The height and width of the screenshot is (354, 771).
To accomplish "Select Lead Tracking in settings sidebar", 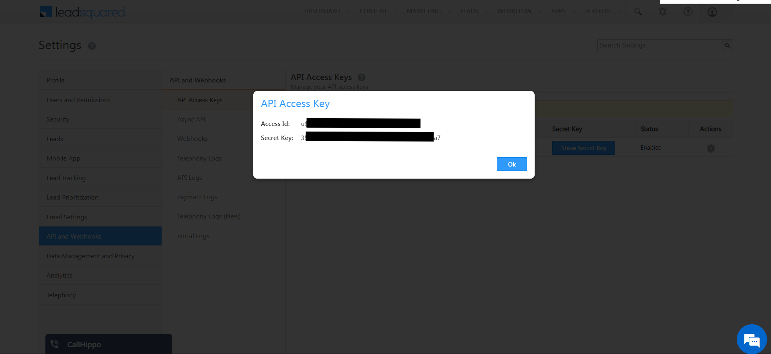I will pyautogui.click(x=100, y=178).
